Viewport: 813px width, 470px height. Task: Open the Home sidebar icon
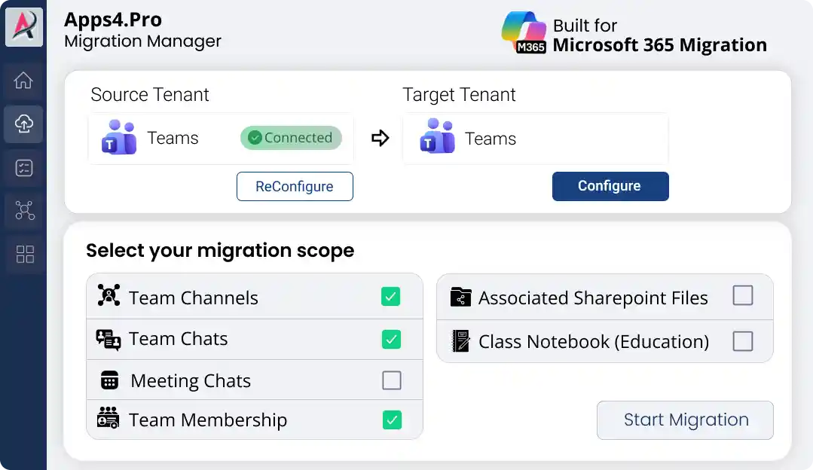point(23,81)
